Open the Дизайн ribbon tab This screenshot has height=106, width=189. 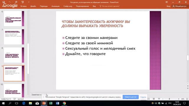pyautogui.click(x=33, y=6)
